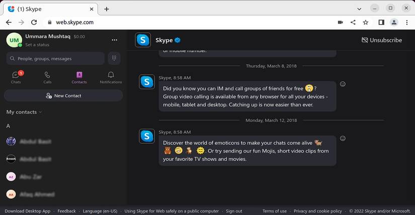415x215 pixels.
Task: Reload the web.skype.com page
Action: tap(34, 23)
